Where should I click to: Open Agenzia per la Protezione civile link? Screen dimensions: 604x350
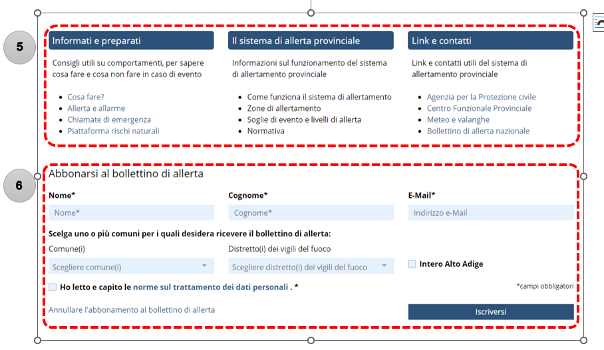click(481, 97)
